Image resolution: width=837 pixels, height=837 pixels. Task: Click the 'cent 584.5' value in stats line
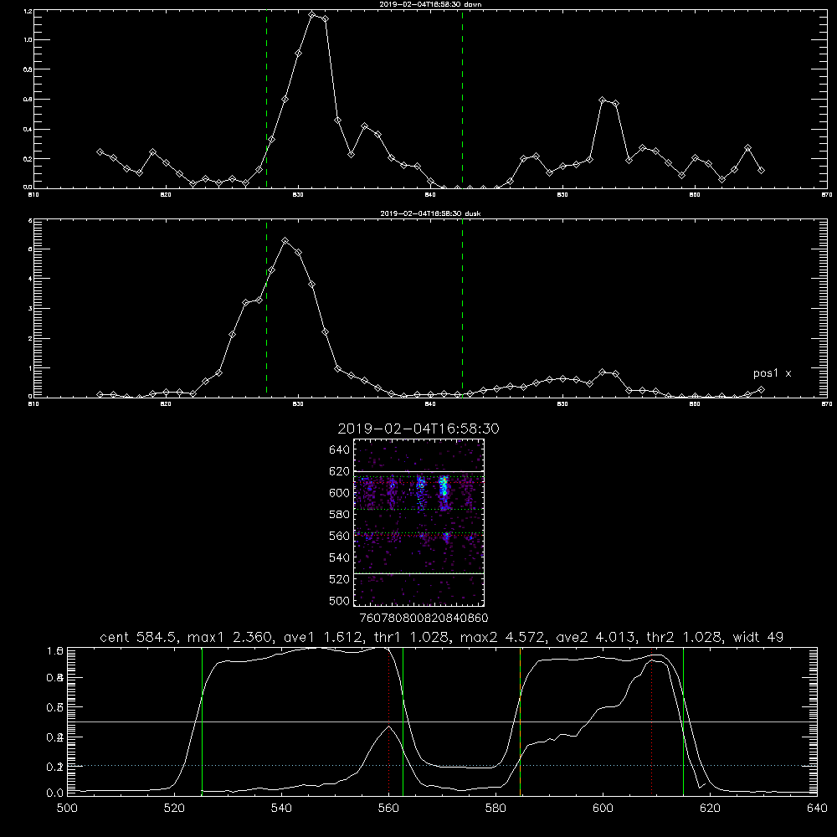coord(141,637)
